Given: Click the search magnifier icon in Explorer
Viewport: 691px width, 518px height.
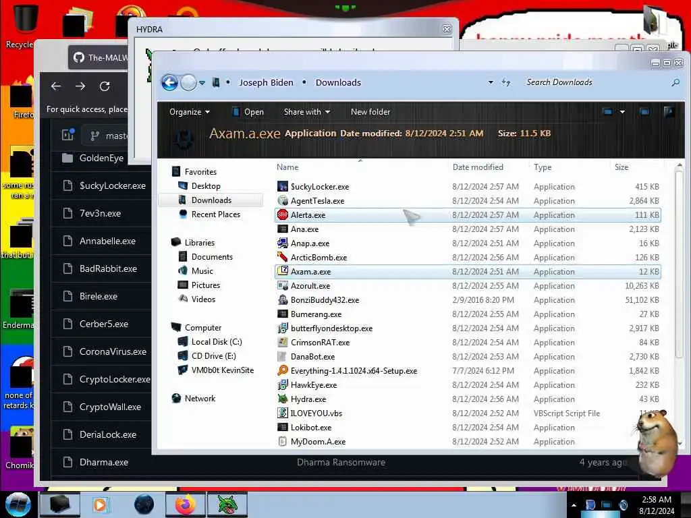Looking at the screenshot, I should coord(675,82).
